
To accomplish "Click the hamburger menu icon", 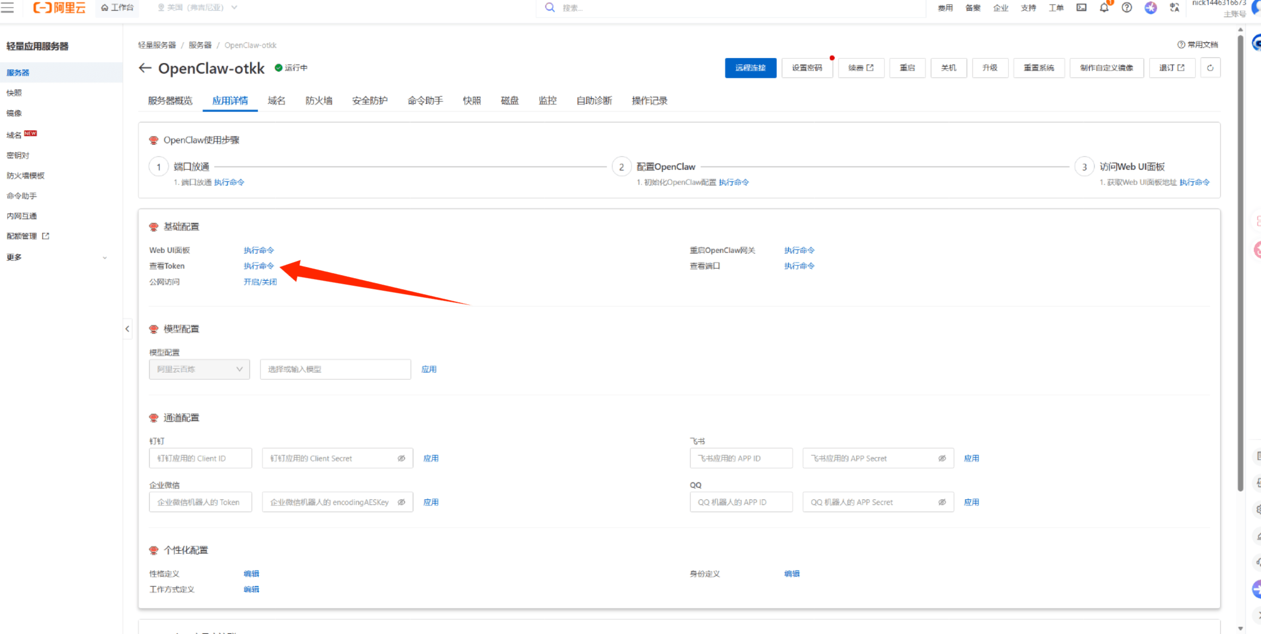I will point(7,8).
